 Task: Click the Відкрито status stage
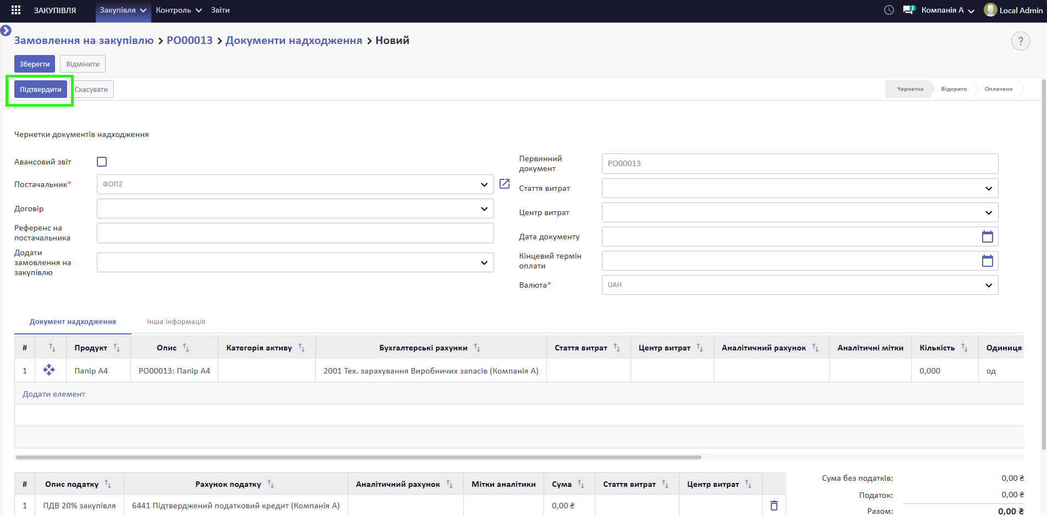[x=954, y=89]
